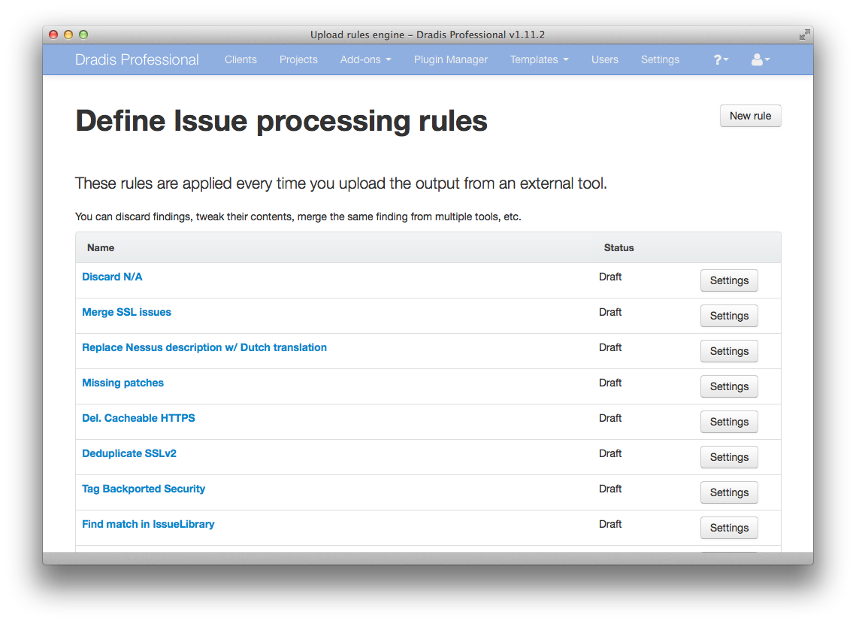
Task: Open the Tag Backported Security rule
Action: point(144,489)
